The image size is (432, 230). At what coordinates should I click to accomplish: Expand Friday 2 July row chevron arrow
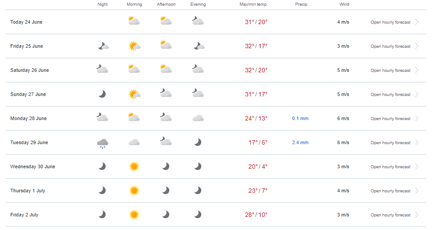coord(417,215)
